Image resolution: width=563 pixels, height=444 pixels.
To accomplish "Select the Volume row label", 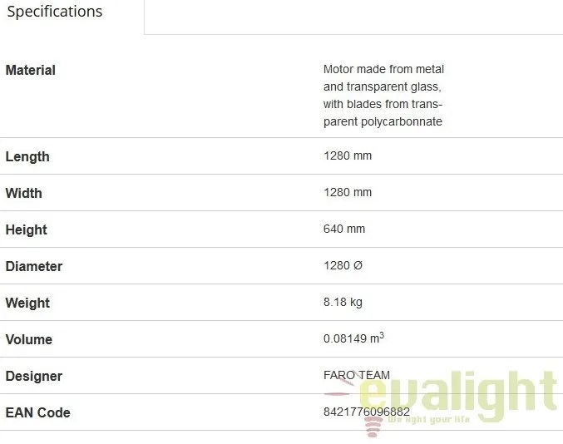I will [29, 340].
